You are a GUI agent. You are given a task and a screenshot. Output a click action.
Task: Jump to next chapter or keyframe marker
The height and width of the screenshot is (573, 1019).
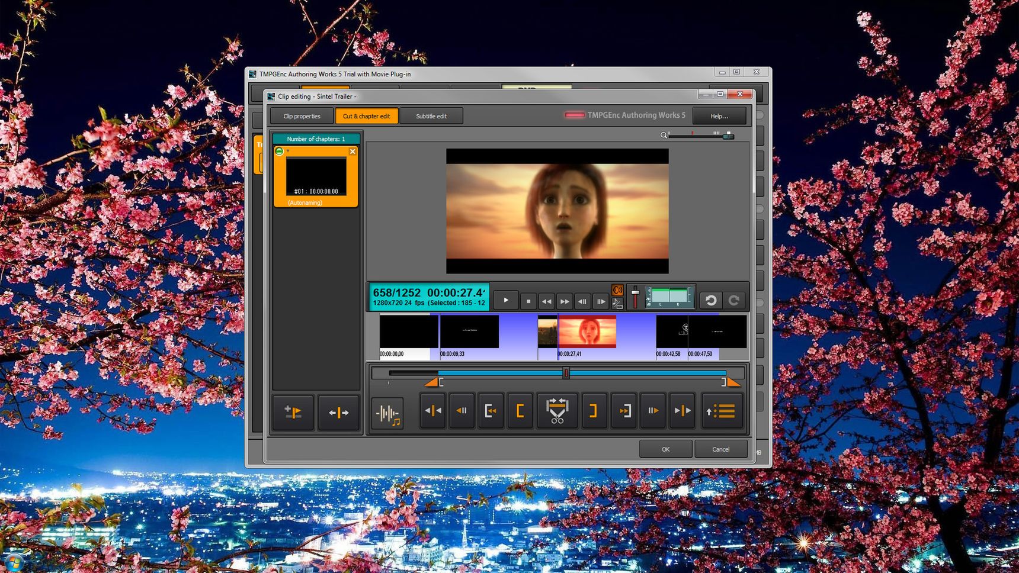pyautogui.click(x=682, y=410)
